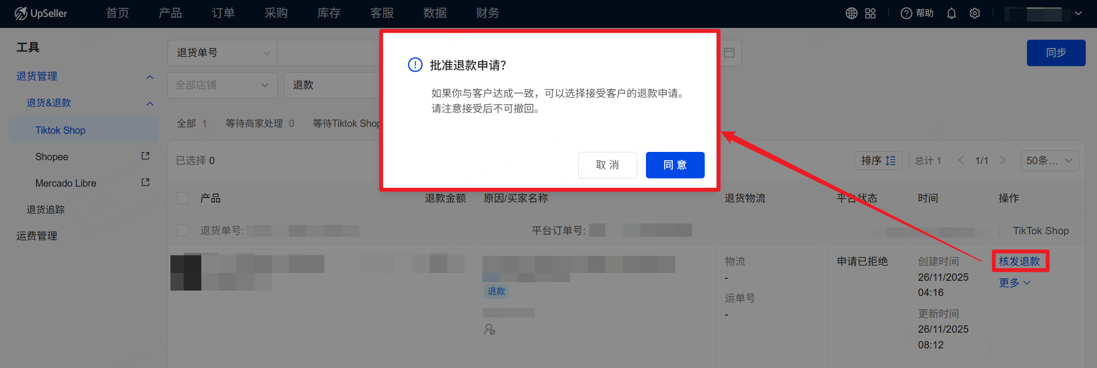Click the globe language icon
Image resolution: width=1097 pixels, height=368 pixels.
(851, 13)
